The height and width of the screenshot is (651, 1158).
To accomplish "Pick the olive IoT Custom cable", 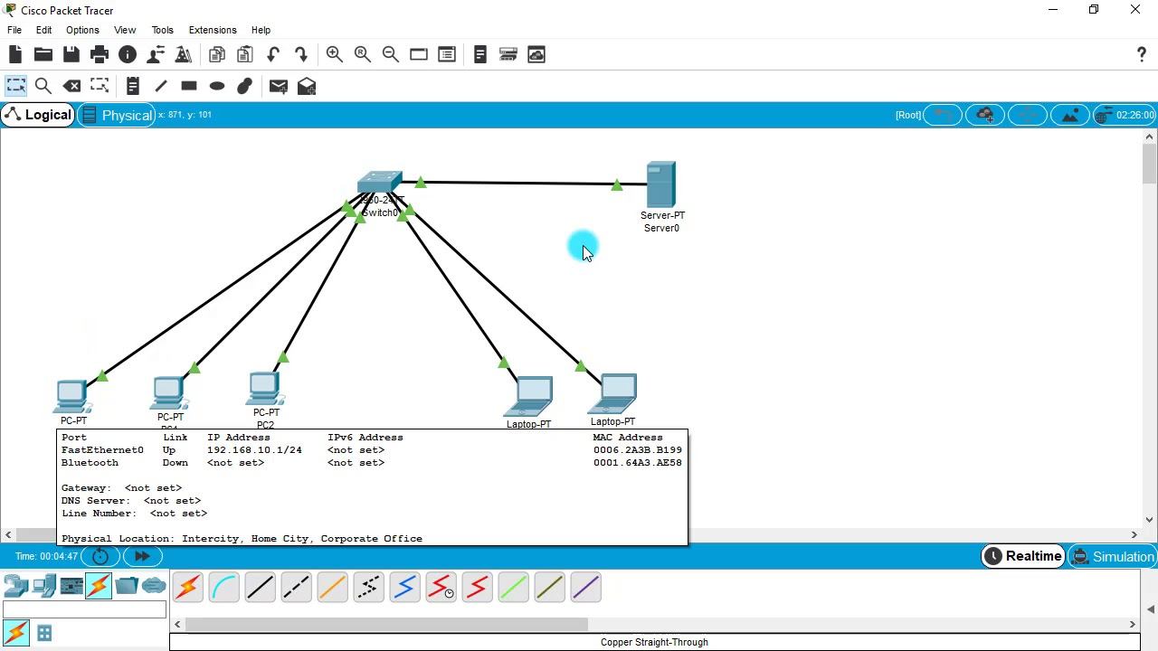I will coord(549,588).
